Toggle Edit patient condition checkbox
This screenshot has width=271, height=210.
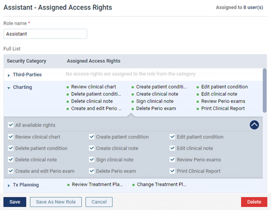173,137
